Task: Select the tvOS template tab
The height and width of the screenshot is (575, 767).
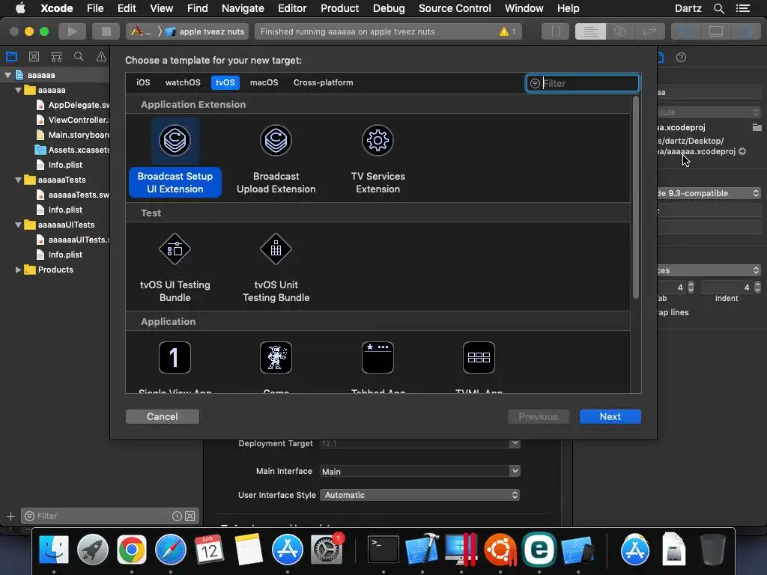Action: (225, 82)
